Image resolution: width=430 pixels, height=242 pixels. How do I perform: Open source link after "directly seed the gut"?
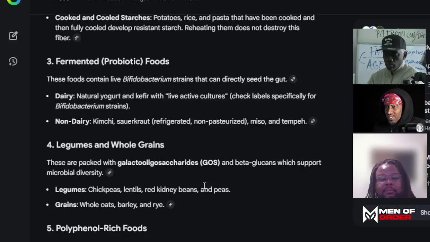pos(293,79)
